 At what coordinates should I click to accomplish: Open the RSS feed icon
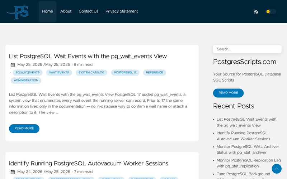(256, 12)
